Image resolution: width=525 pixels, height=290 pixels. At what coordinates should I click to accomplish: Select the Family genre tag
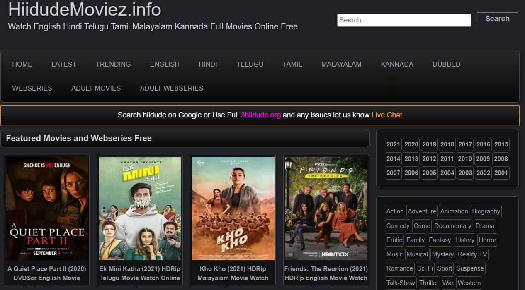416,240
